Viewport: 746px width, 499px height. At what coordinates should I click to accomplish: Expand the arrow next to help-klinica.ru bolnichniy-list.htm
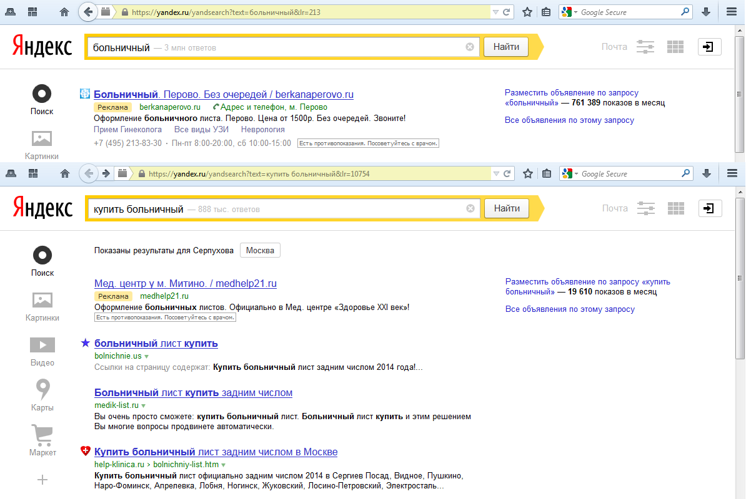coord(223,465)
